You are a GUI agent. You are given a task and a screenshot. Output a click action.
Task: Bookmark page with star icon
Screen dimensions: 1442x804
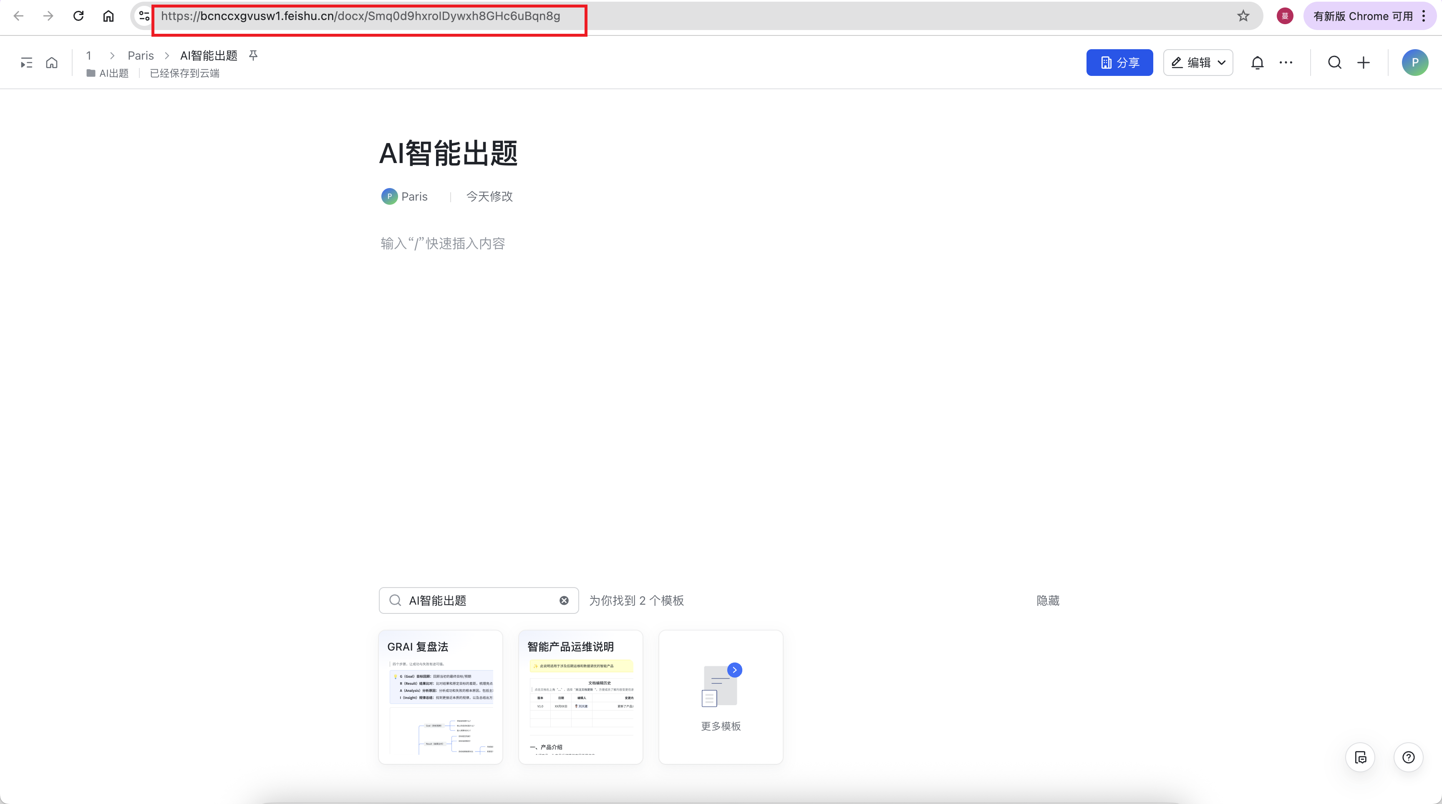click(x=1243, y=16)
